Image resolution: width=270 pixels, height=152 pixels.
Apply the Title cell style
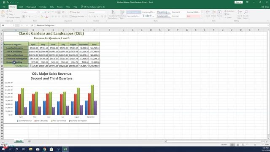[x=148, y=16]
